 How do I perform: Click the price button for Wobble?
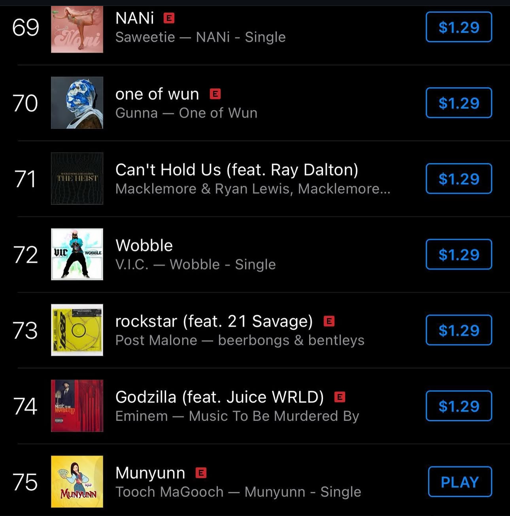tap(459, 254)
